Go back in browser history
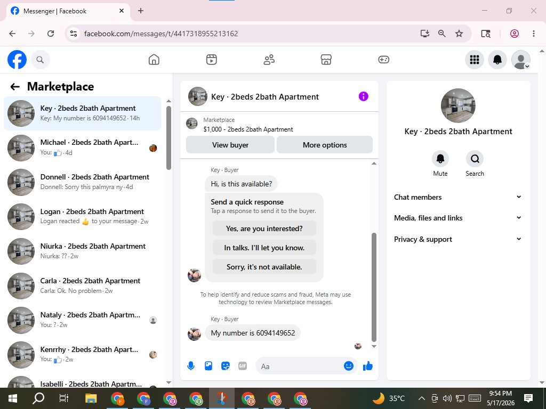Screen dimensions: 546x409 (x=13, y=34)
